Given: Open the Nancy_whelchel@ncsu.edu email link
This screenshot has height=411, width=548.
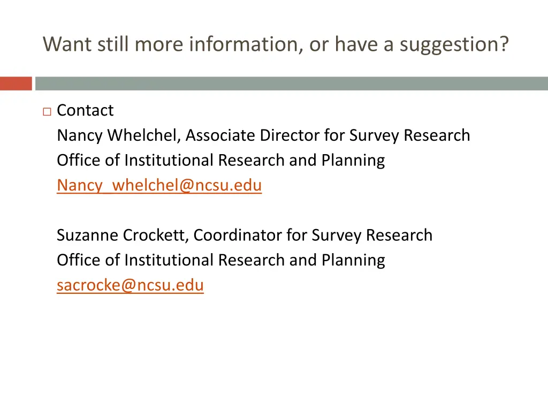Looking at the screenshot, I should coord(159,185).
